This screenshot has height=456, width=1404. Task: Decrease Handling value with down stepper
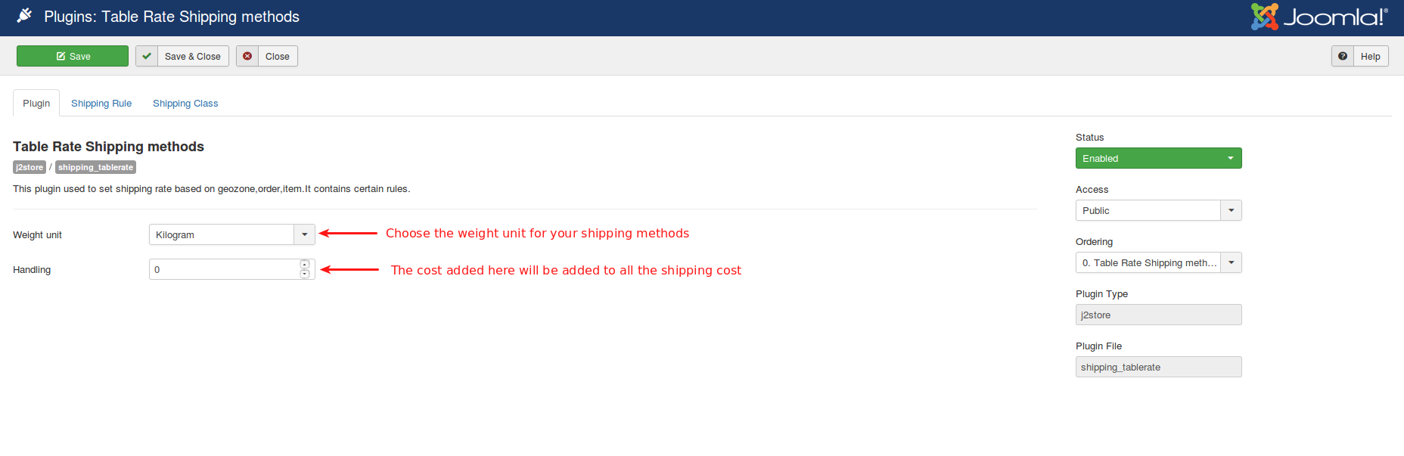pos(305,274)
